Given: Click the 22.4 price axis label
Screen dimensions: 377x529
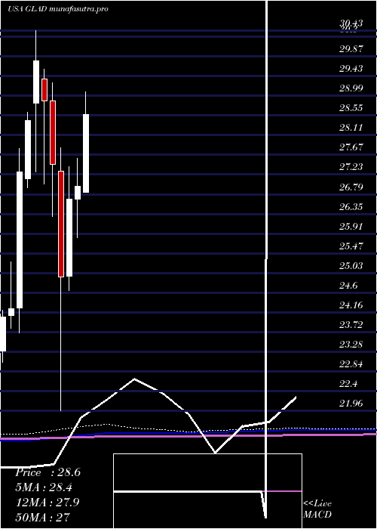Looking at the screenshot, I should (x=348, y=384).
